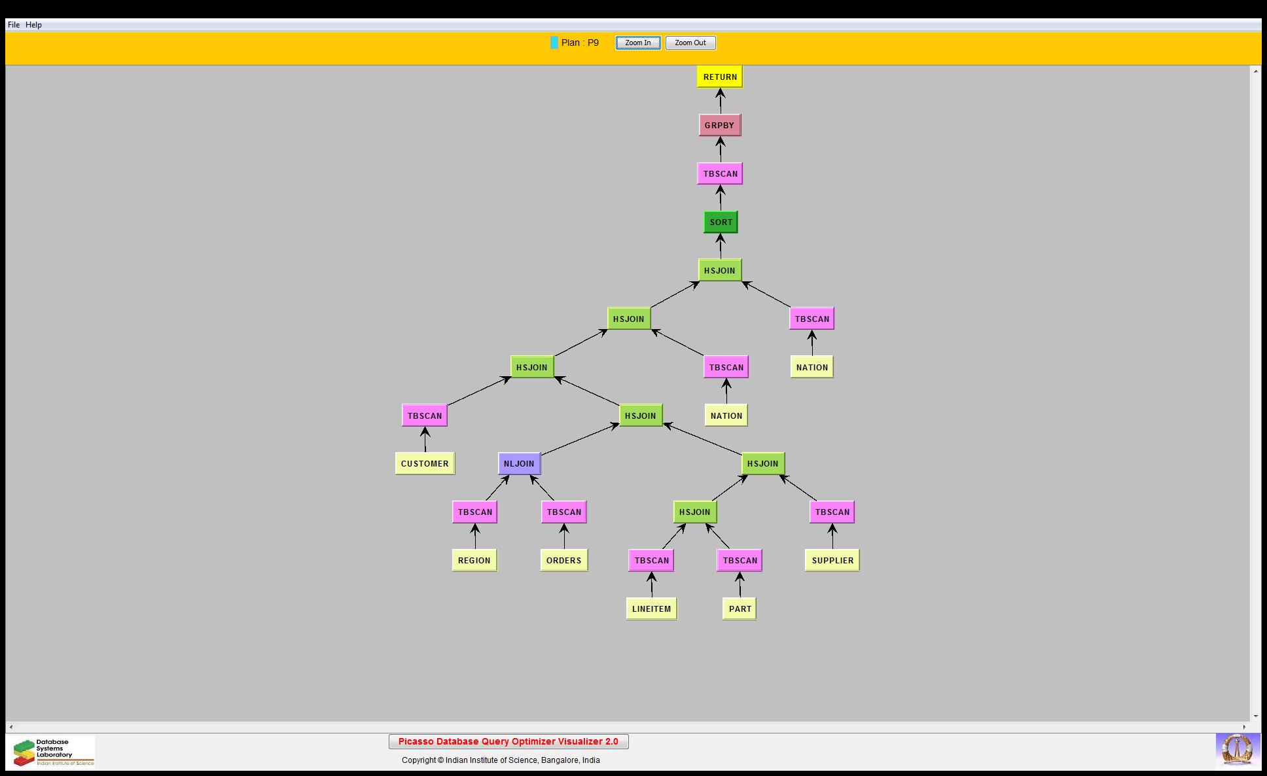Click the Indian Institute of Science emblem
Screen dimensions: 1267x776
pos(1238,750)
